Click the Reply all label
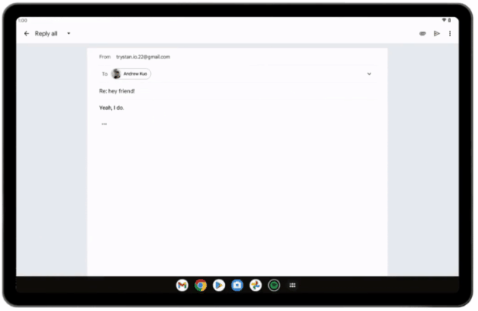 pos(46,34)
